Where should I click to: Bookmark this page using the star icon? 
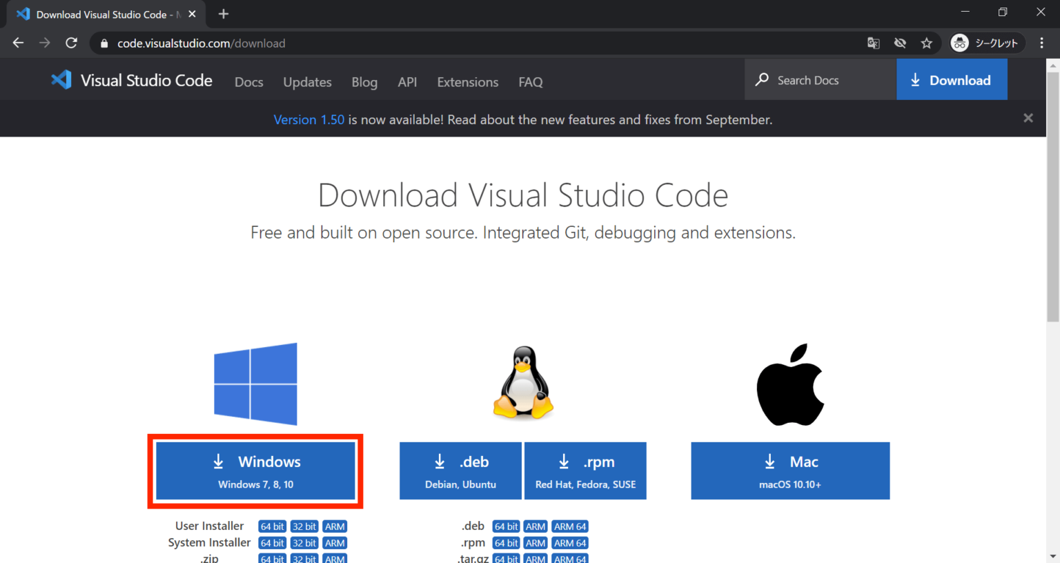(x=927, y=43)
